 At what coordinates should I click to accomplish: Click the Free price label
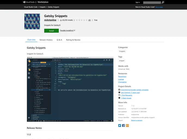tap(96, 20)
